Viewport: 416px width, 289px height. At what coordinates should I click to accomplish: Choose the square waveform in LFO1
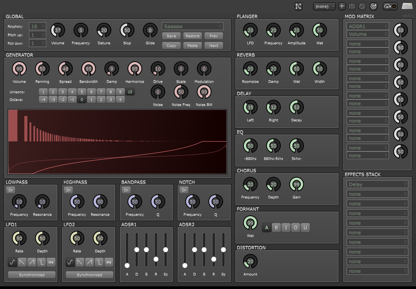click(x=41, y=262)
